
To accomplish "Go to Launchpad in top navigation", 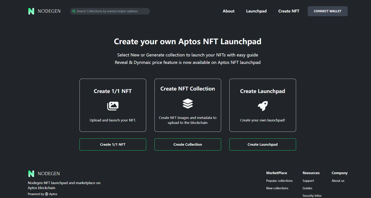I will (256, 11).
